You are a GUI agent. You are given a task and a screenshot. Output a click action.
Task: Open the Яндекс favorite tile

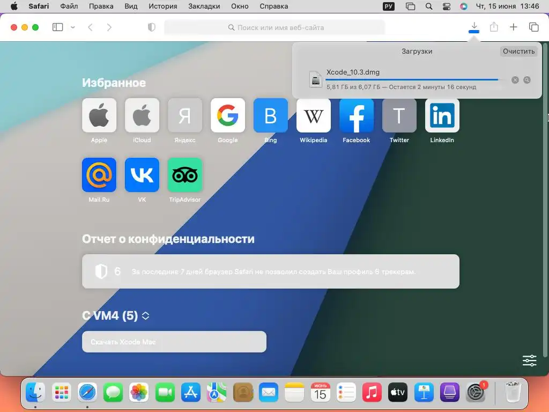(185, 115)
